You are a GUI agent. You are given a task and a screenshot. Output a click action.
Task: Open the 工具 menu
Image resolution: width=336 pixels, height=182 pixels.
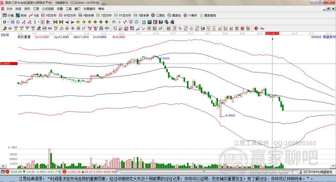click(69, 9)
